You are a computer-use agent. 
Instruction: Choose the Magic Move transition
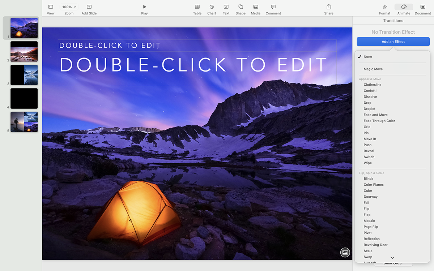click(x=372, y=69)
